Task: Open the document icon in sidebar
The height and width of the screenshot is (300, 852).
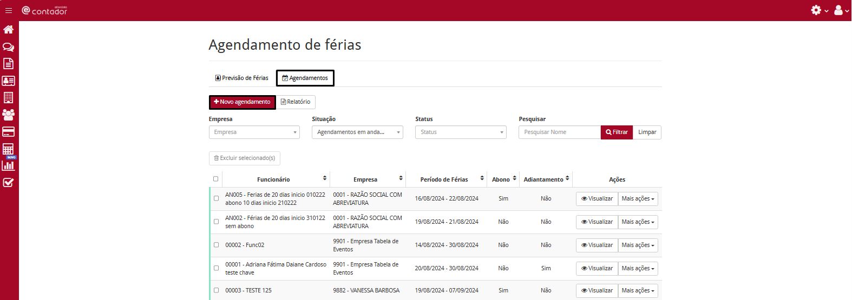Action: coord(9,64)
